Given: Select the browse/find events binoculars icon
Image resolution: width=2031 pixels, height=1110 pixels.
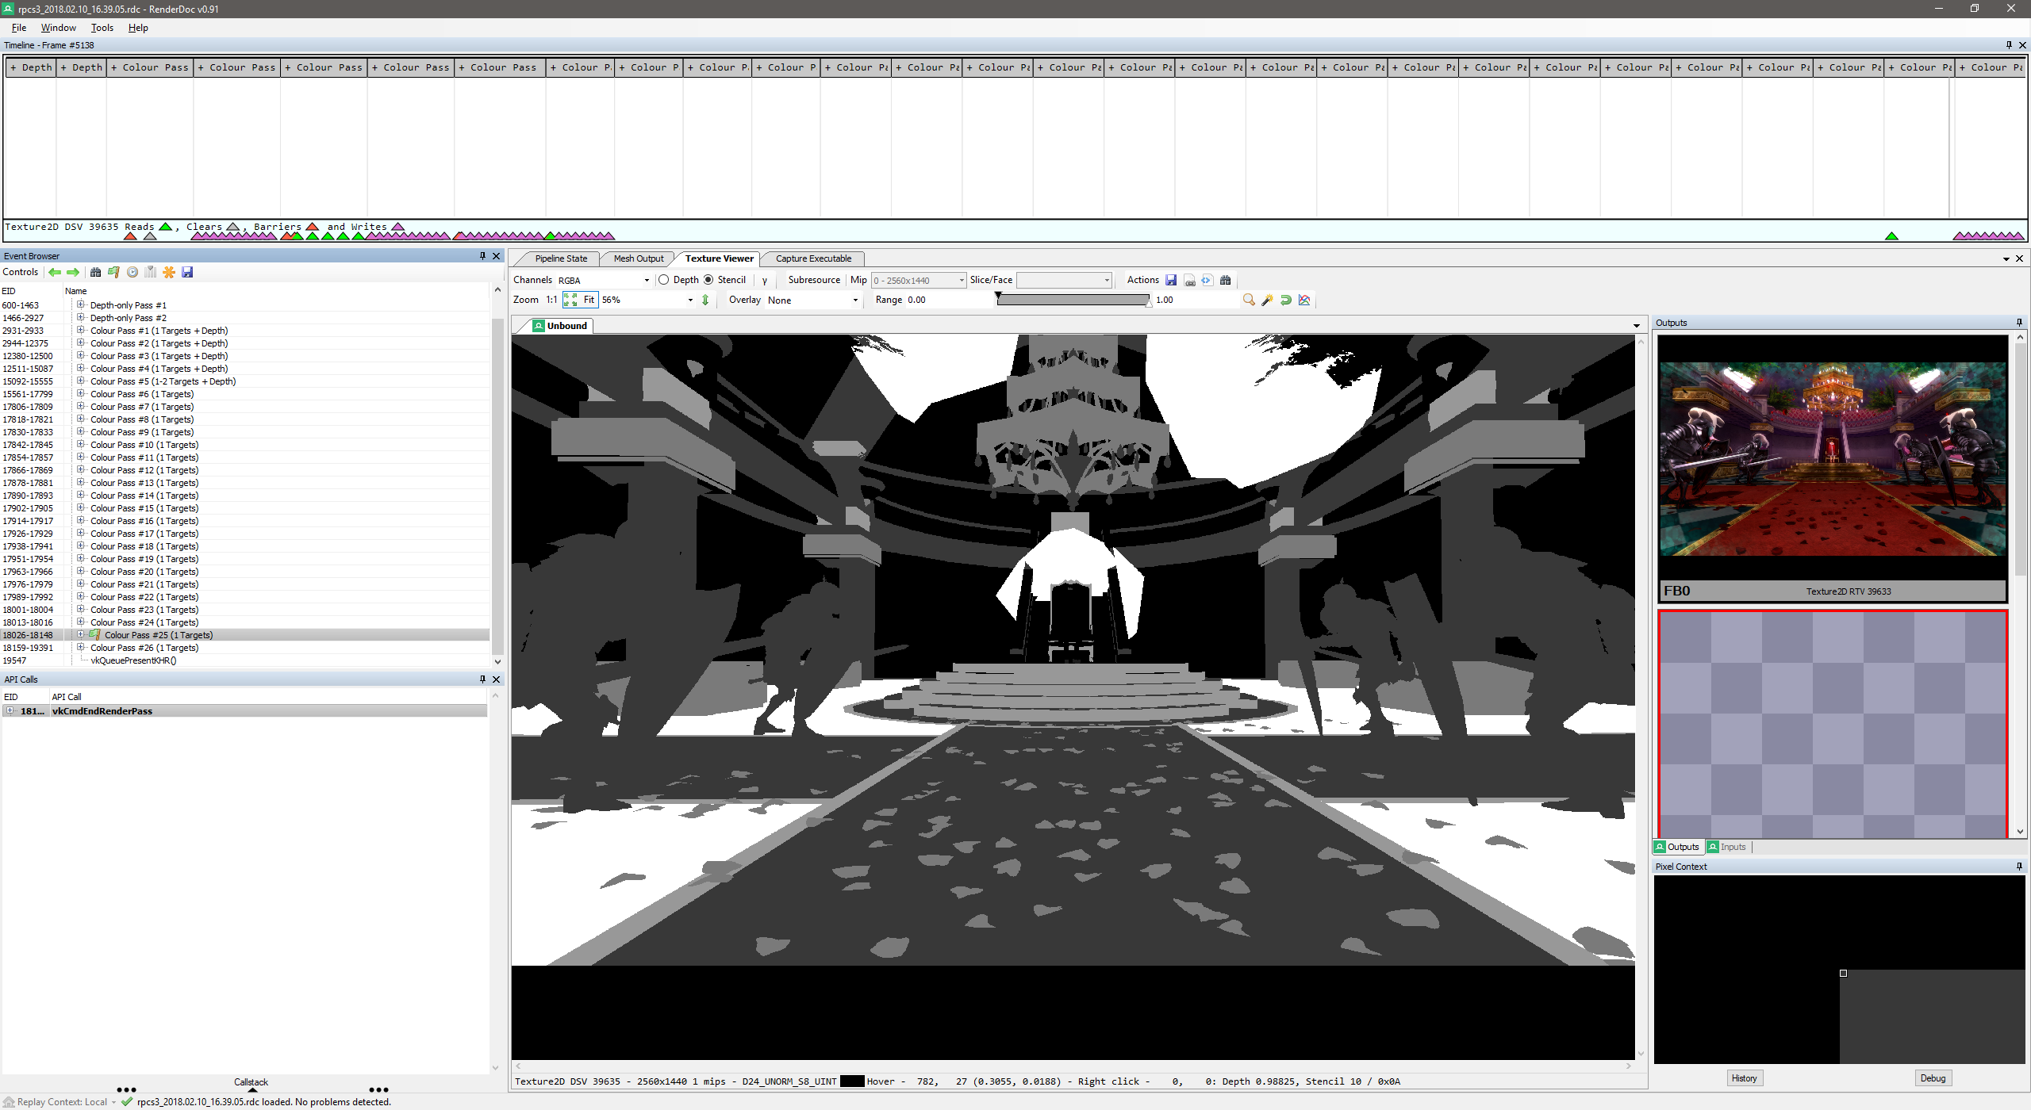Looking at the screenshot, I should 96,272.
